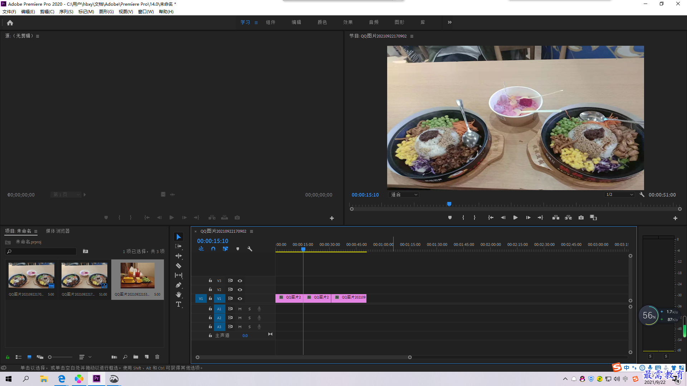The height and width of the screenshot is (386, 687).
Task: Toggle snap in timeline
Action: 213,249
